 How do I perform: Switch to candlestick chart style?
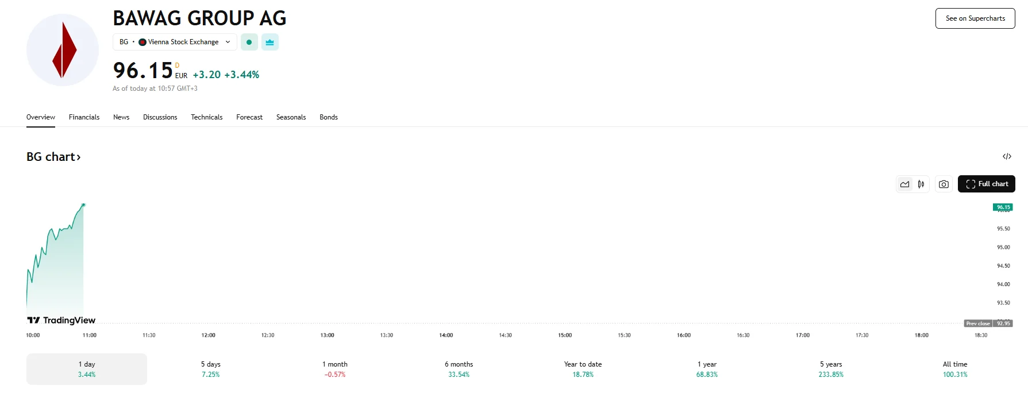pyautogui.click(x=921, y=184)
